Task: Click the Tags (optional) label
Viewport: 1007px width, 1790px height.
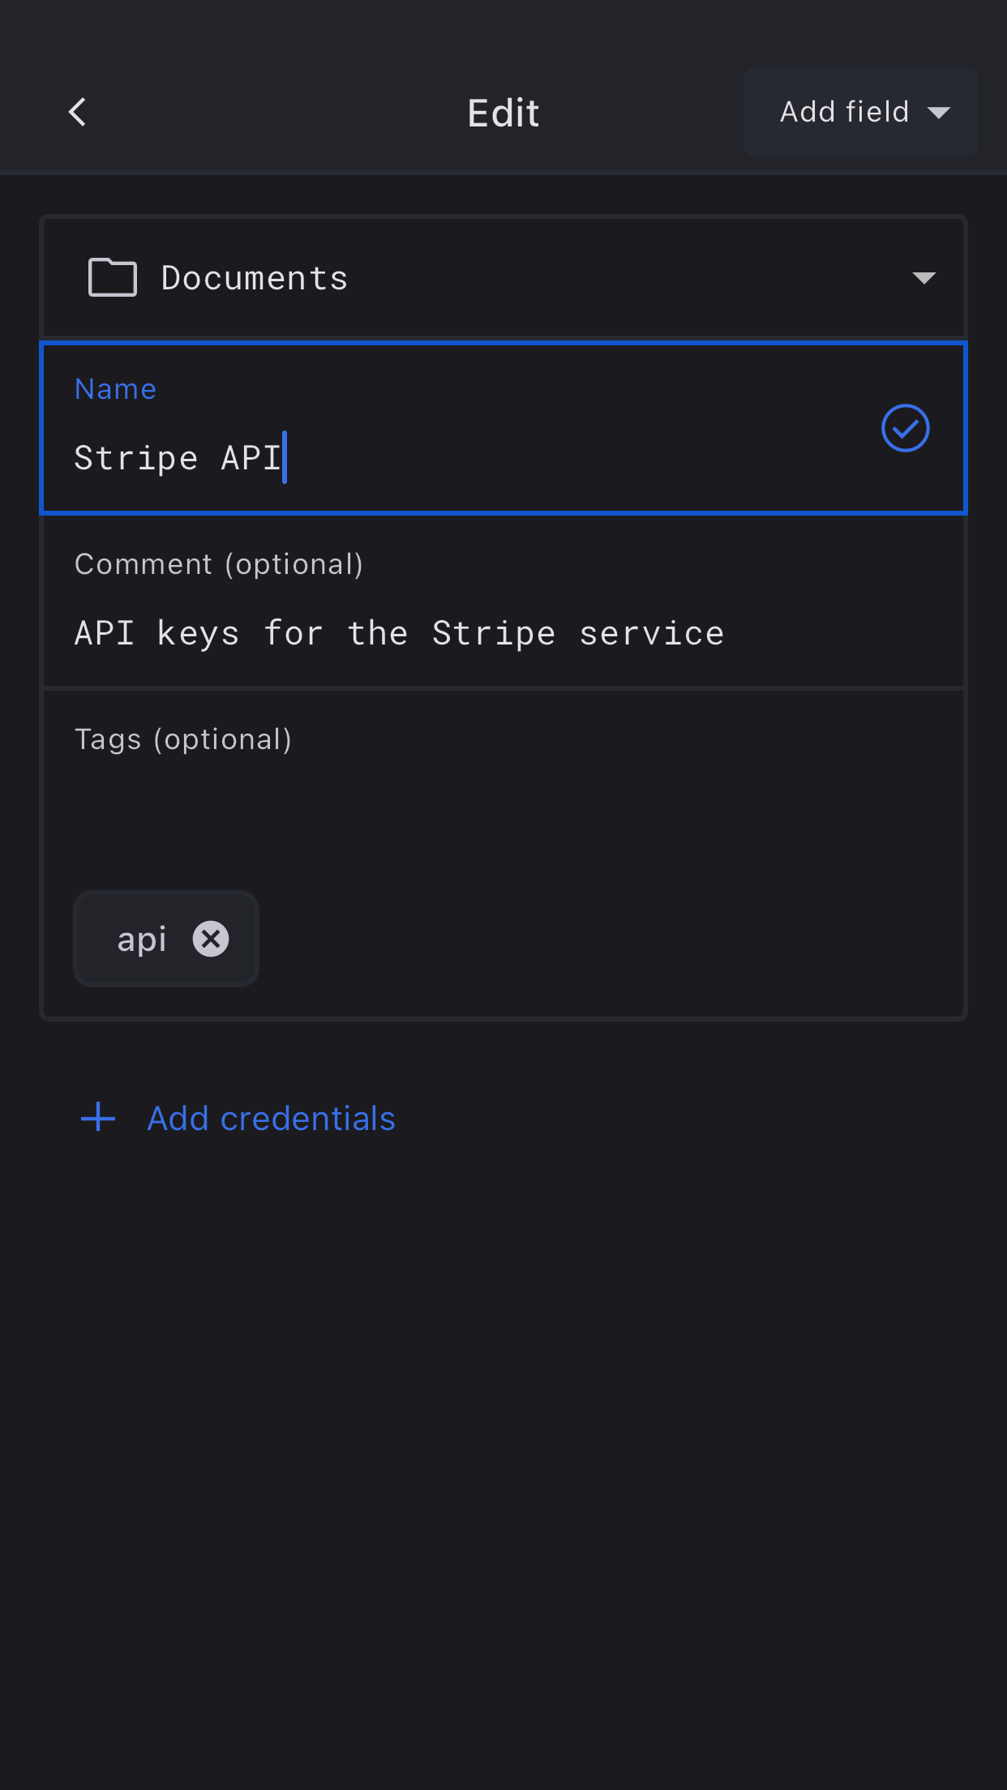Action: coord(183,739)
